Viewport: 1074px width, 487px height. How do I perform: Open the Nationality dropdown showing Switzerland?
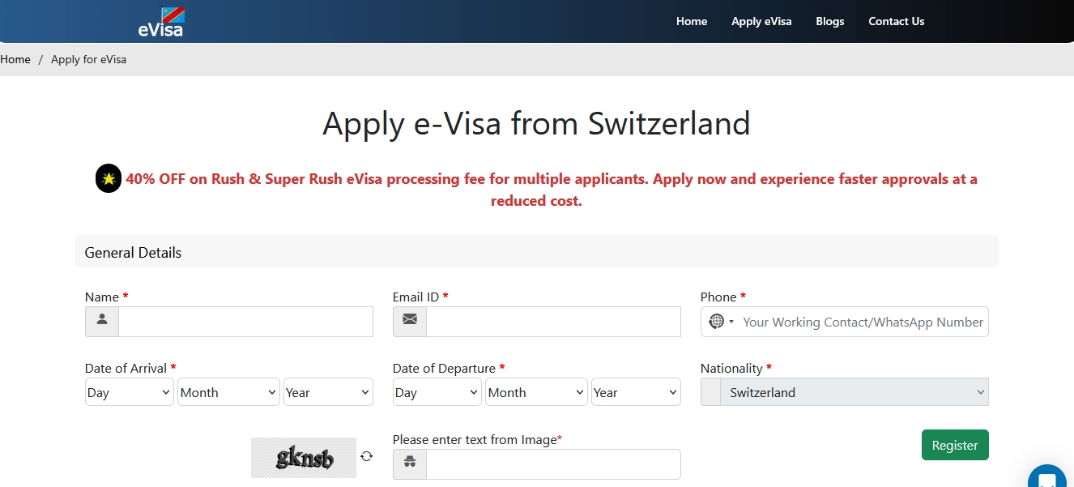844,392
